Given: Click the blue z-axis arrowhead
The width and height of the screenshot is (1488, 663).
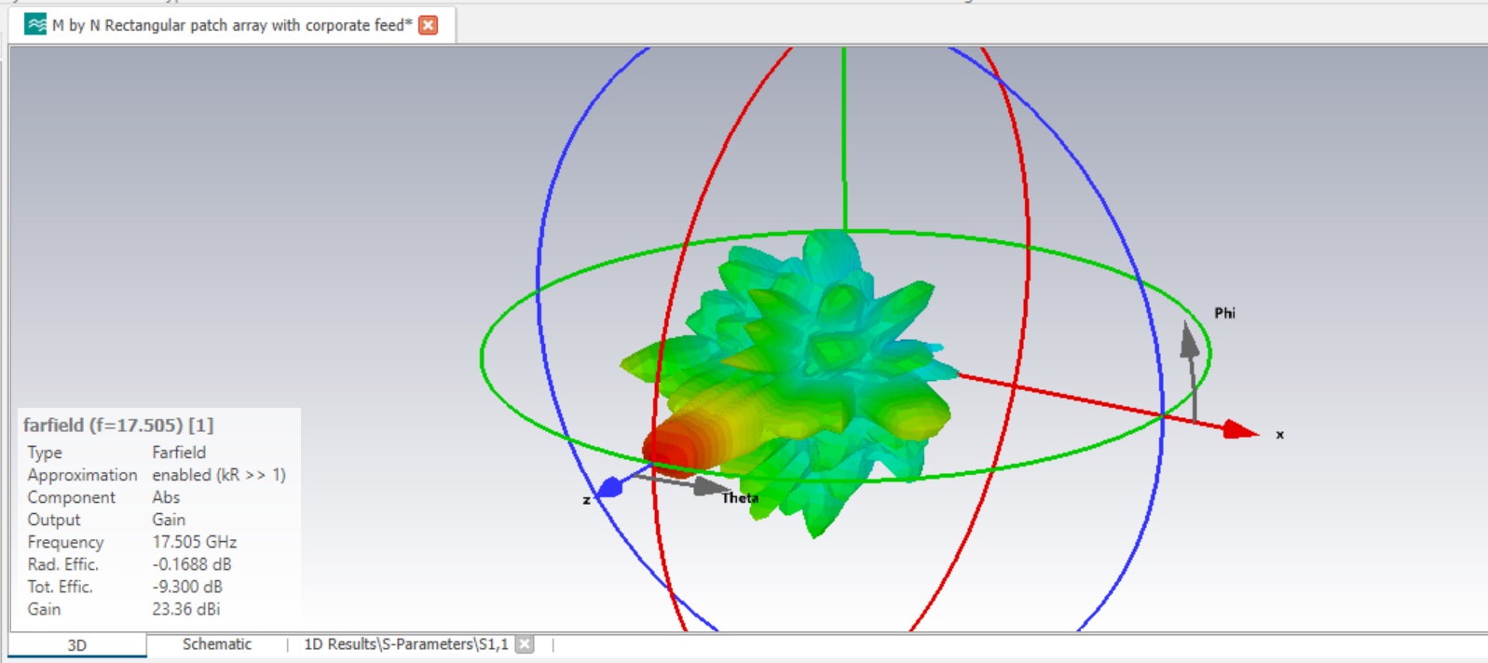Looking at the screenshot, I should [x=609, y=487].
